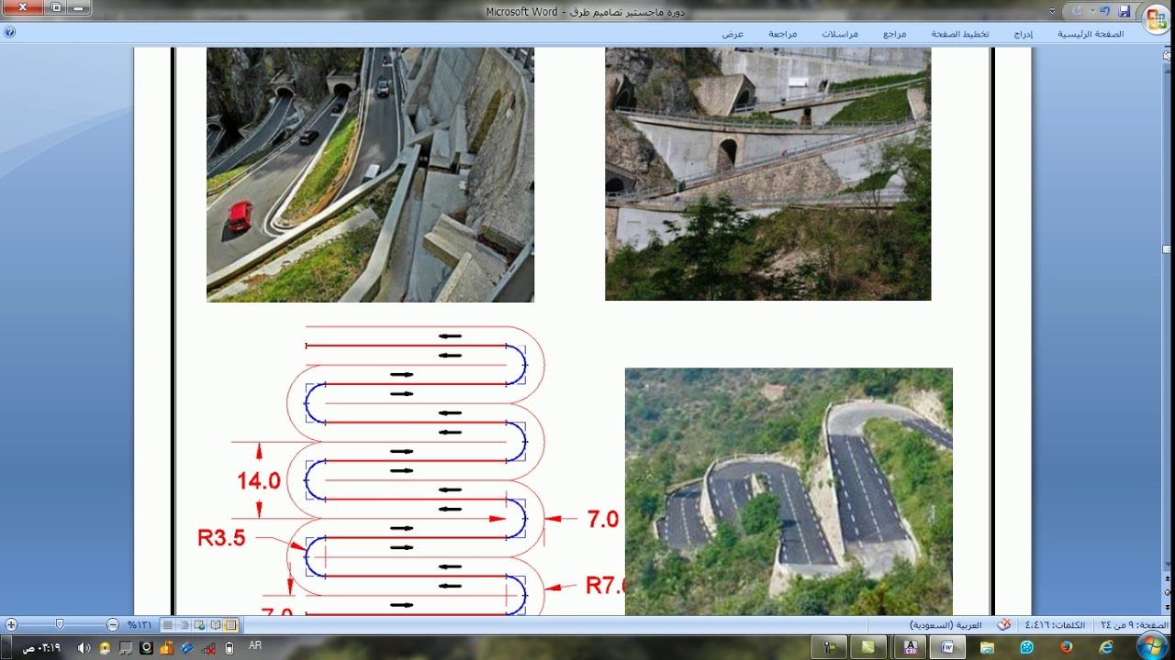Open Windows Explorer folder on taskbar
This screenshot has width=1175, height=660.
(987, 647)
